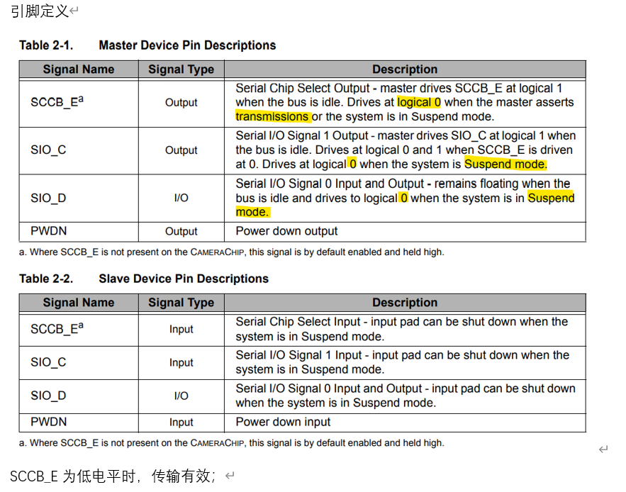The image size is (626, 492).
Task: Click "Input" type in Slave SIO_C row
Action: click(x=181, y=362)
